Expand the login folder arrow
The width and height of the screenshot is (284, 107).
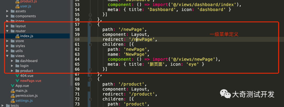(12, 66)
